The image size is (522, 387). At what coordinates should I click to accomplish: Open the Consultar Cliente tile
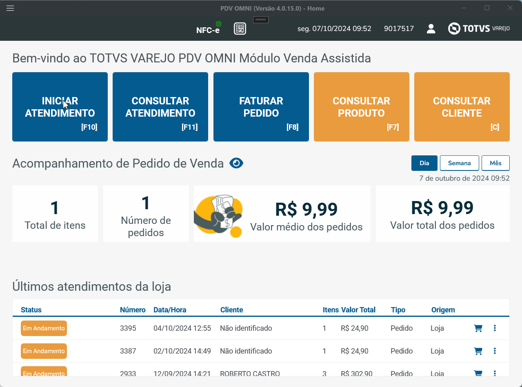(462, 107)
